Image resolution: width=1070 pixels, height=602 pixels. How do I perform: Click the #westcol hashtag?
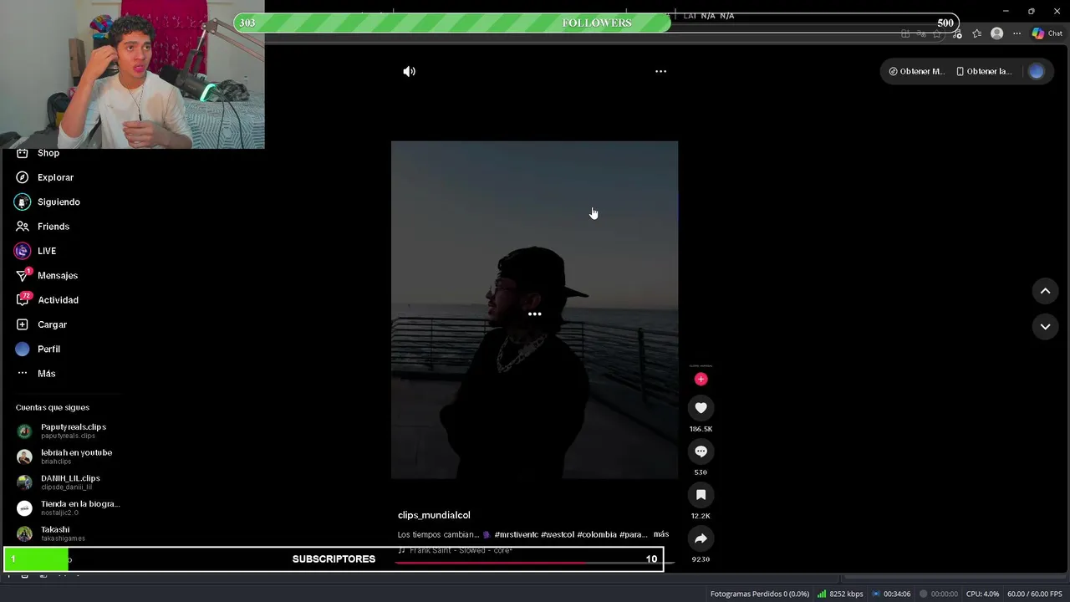pos(558,534)
